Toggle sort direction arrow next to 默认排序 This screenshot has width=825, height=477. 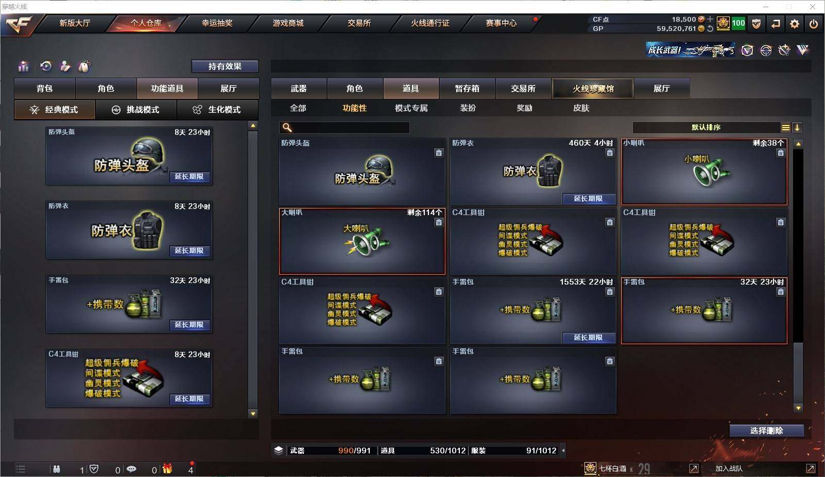point(797,128)
